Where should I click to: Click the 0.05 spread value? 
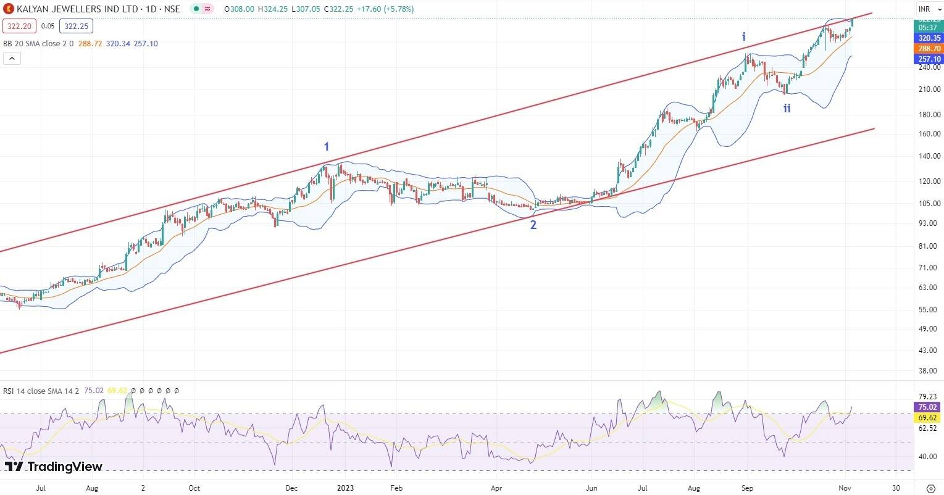[48, 27]
